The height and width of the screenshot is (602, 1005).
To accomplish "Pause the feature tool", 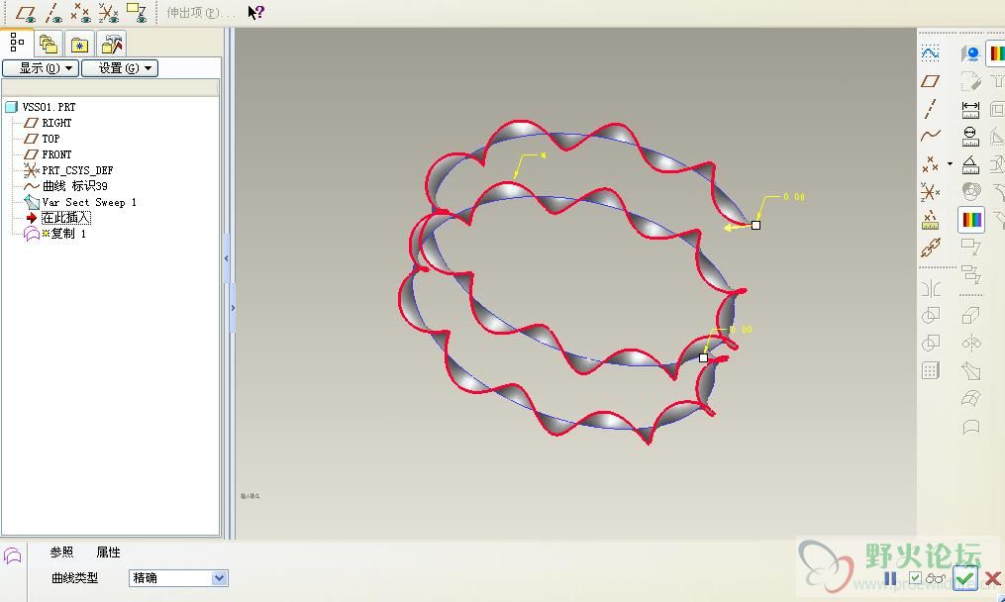I will tap(890, 579).
